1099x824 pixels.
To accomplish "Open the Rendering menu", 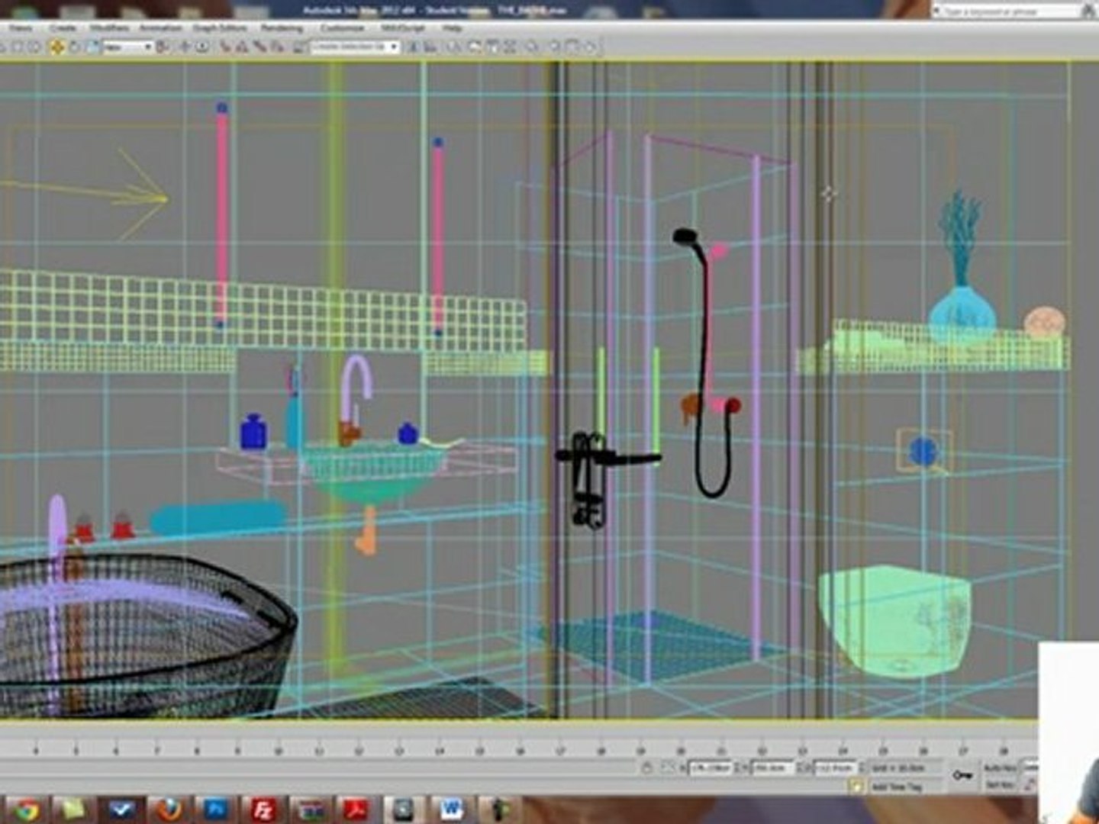I will pyautogui.click(x=282, y=27).
